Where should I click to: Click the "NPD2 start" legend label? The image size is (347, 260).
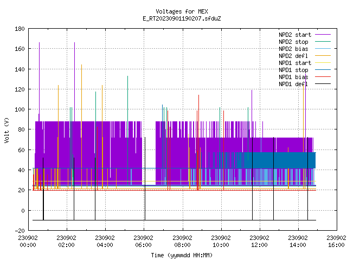tap(295, 35)
